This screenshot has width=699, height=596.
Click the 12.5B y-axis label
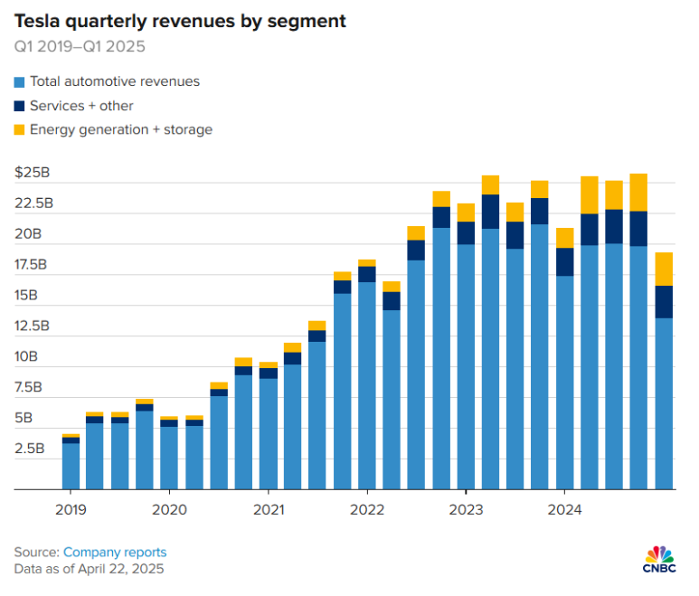point(32,326)
